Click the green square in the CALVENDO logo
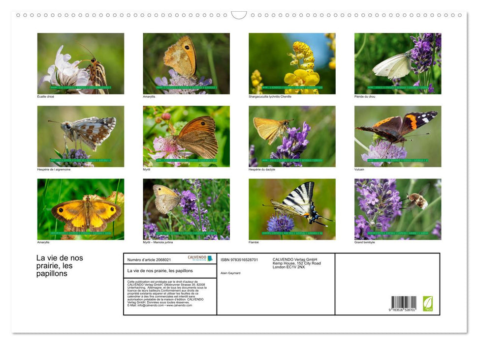This screenshot has width=478, height=344. (x=209, y=259)
